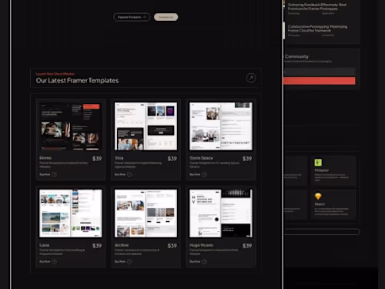Click the arrow icon beside Our Latest Framer Templates
Viewport: 385px width, 289px height.
[x=251, y=78]
